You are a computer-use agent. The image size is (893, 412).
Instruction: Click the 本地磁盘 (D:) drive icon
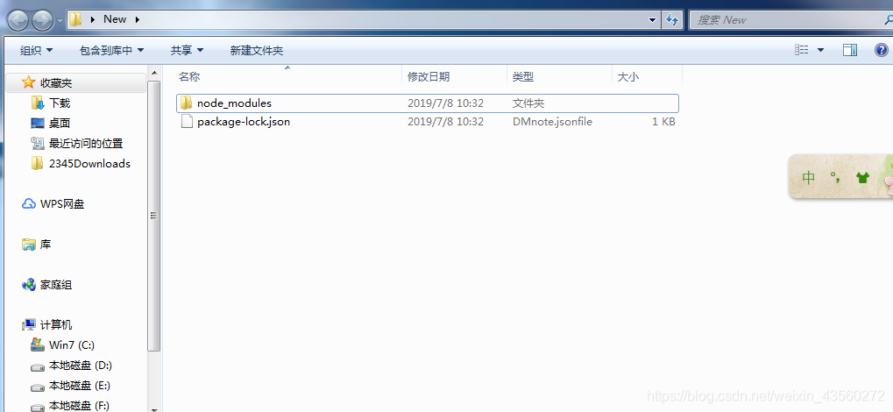point(38,366)
